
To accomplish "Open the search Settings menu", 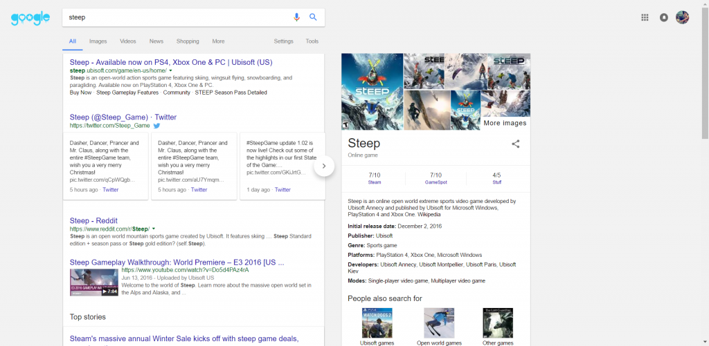I will [283, 41].
